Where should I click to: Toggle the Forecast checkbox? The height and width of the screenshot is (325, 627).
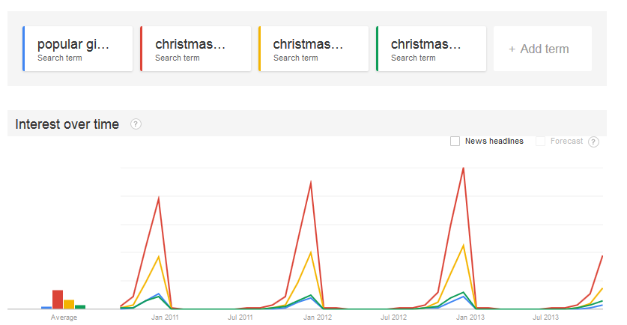pos(540,141)
